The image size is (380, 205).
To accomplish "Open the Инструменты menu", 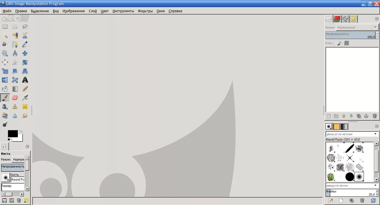I will [123, 11].
